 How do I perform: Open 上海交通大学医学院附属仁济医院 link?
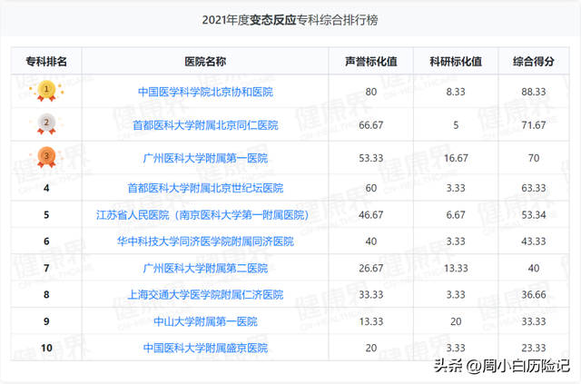click(x=205, y=295)
